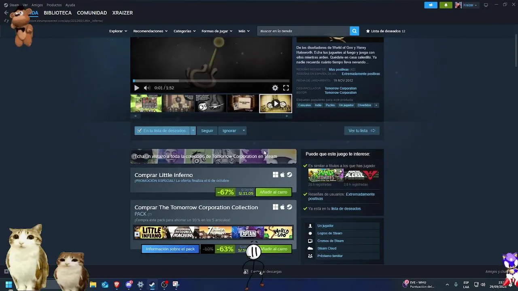
Task: Mute the trailer volume speaker icon
Action: click(x=147, y=88)
